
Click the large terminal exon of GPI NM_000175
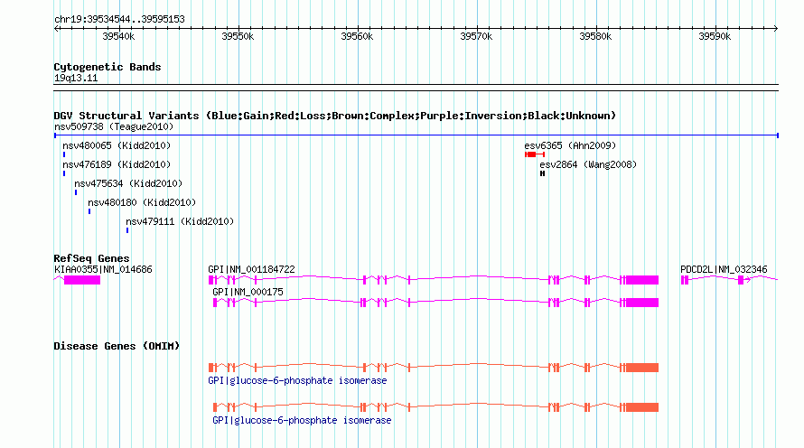pos(642,303)
